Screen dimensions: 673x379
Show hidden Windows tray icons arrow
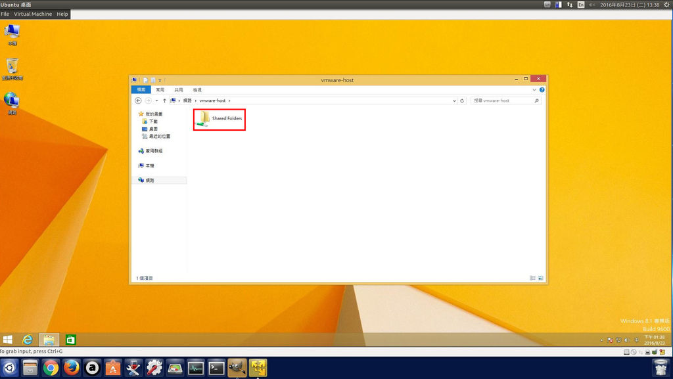(601, 340)
